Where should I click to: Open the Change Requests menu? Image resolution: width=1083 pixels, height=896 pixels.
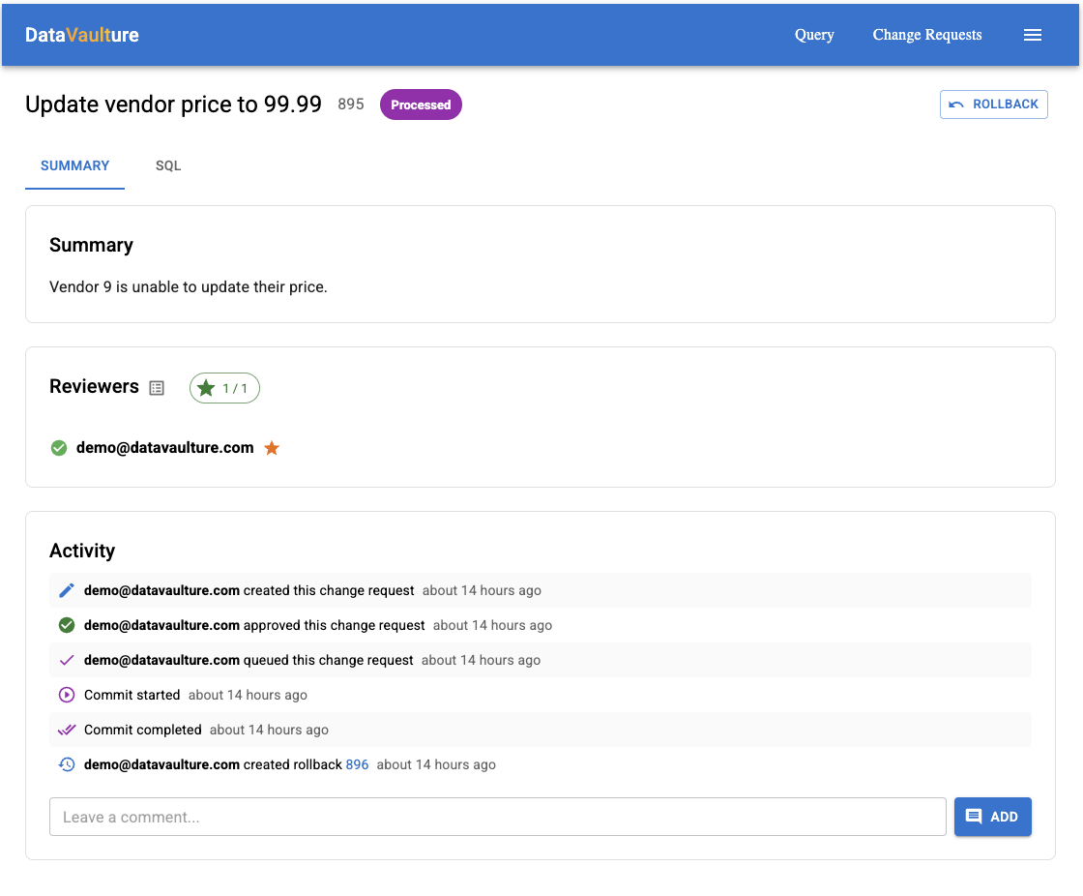point(926,35)
